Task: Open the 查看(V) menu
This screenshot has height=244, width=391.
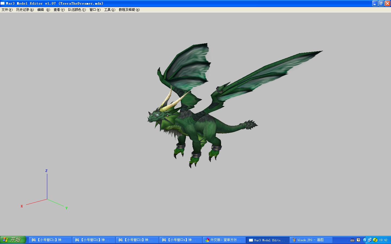Action: (59, 10)
